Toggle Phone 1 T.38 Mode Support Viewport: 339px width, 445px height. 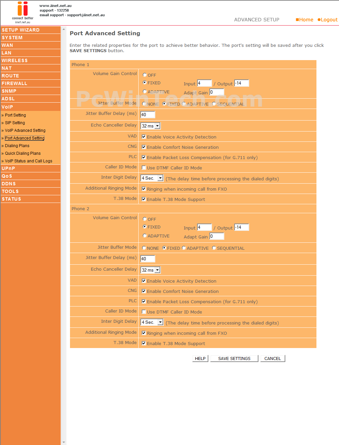coord(144,199)
